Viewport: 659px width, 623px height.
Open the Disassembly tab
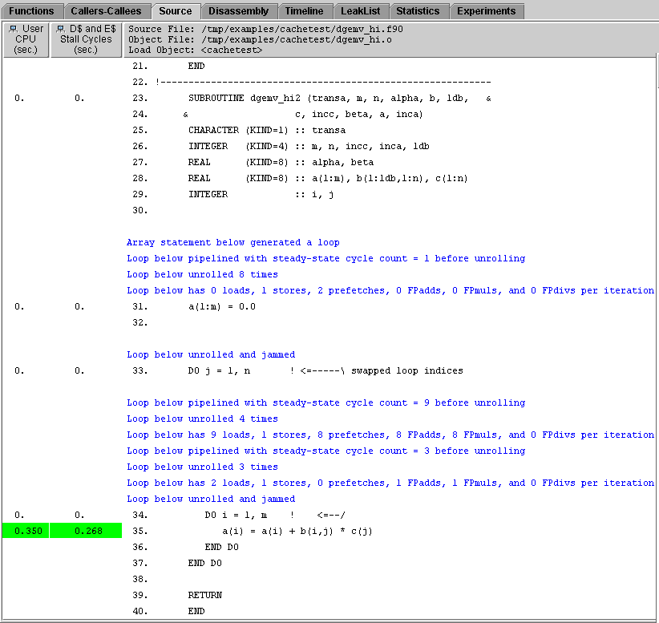[238, 11]
